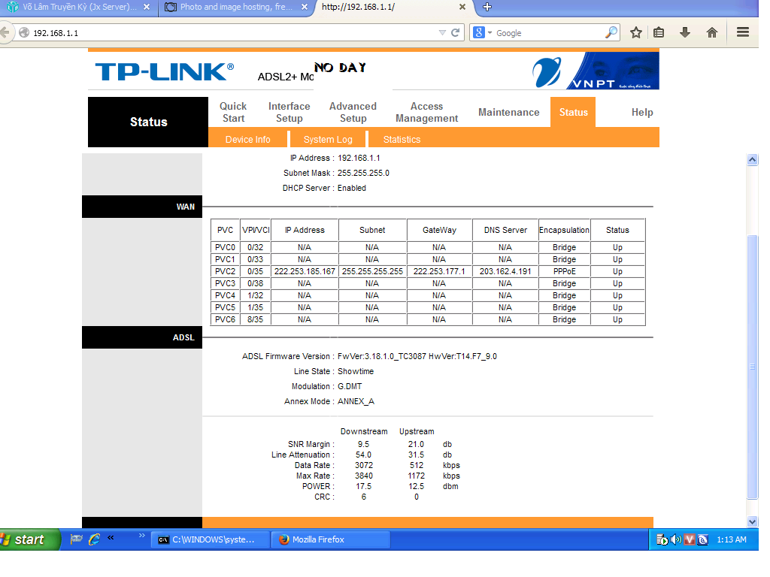Click the DNS server 203.162.4.191 cell
The width and height of the screenshot is (770, 577).
coord(505,271)
